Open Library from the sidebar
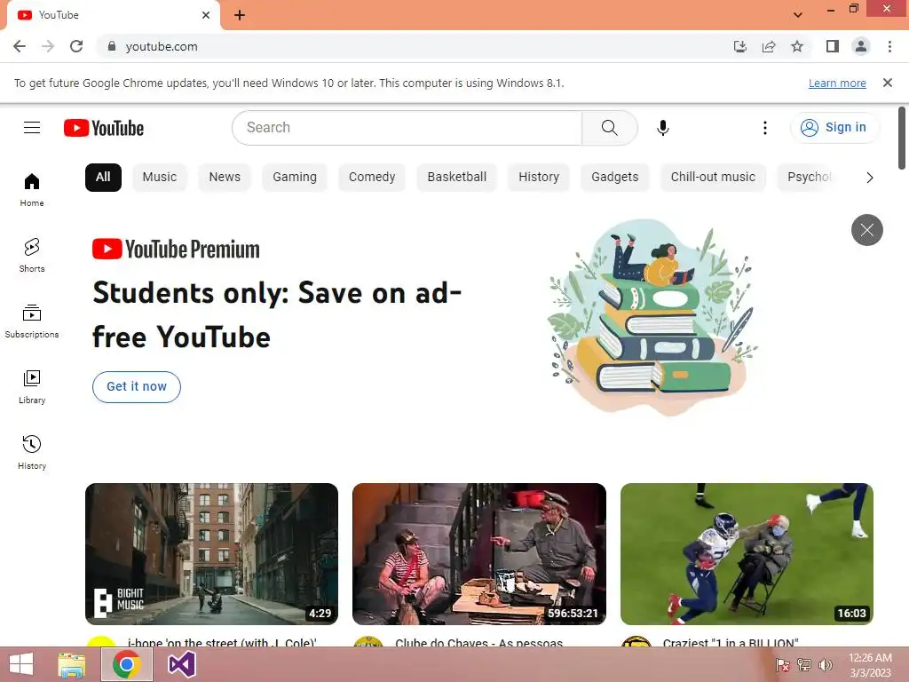The width and height of the screenshot is (909, 682). coord(32,387)
